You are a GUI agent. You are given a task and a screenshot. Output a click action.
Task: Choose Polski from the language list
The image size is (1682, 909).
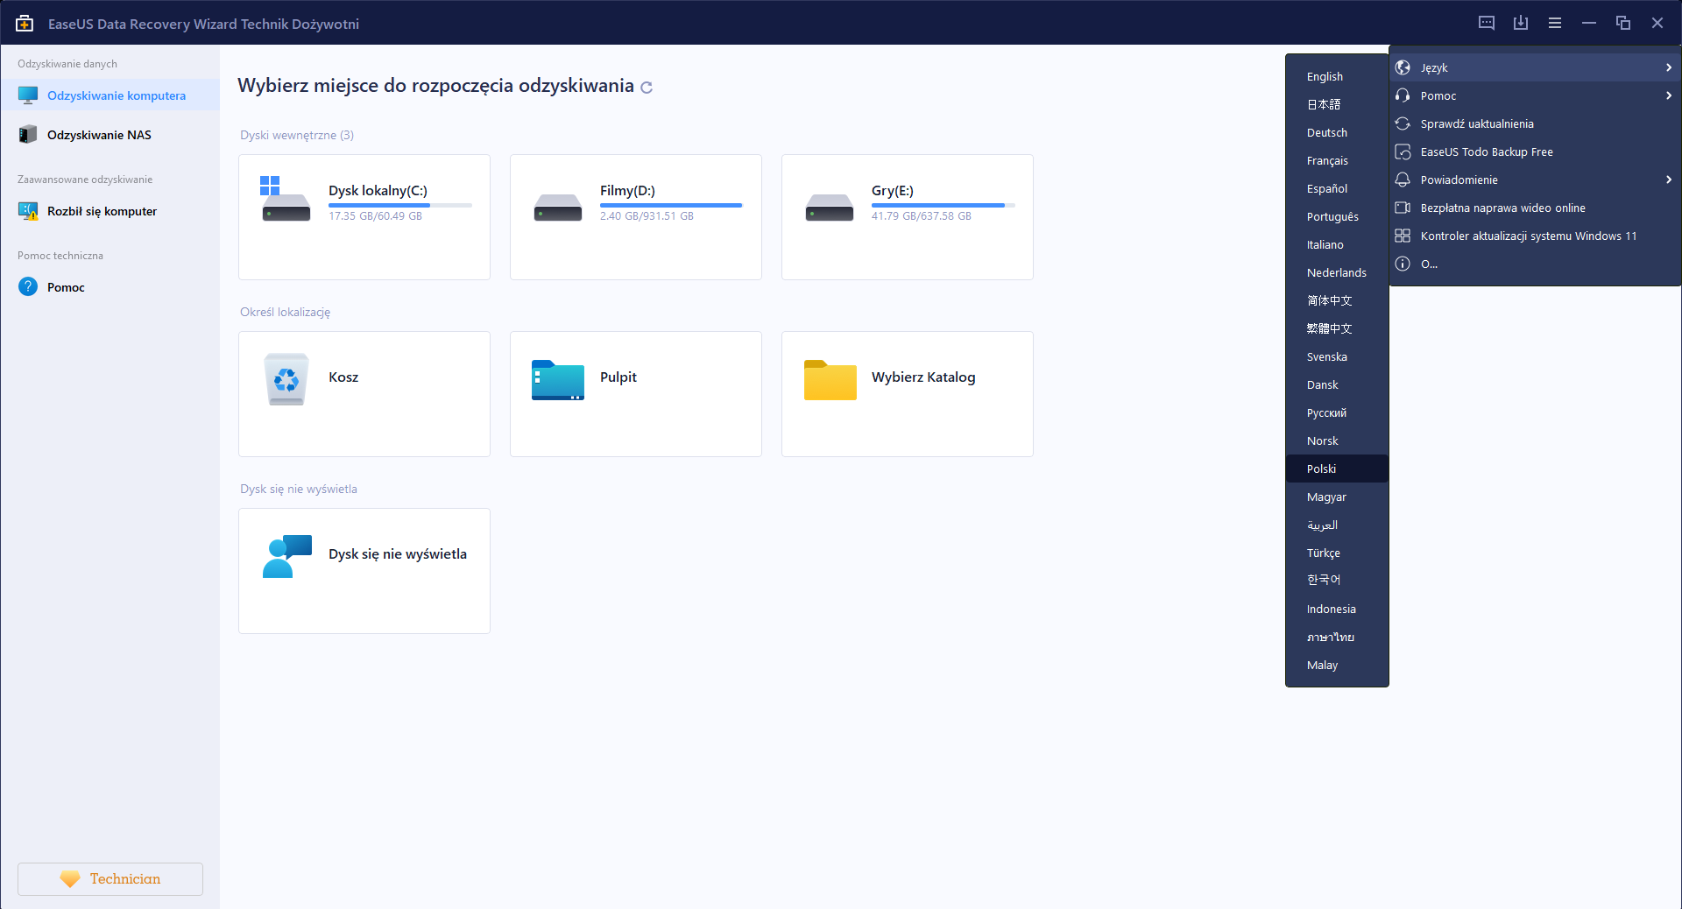[1337, 469]
